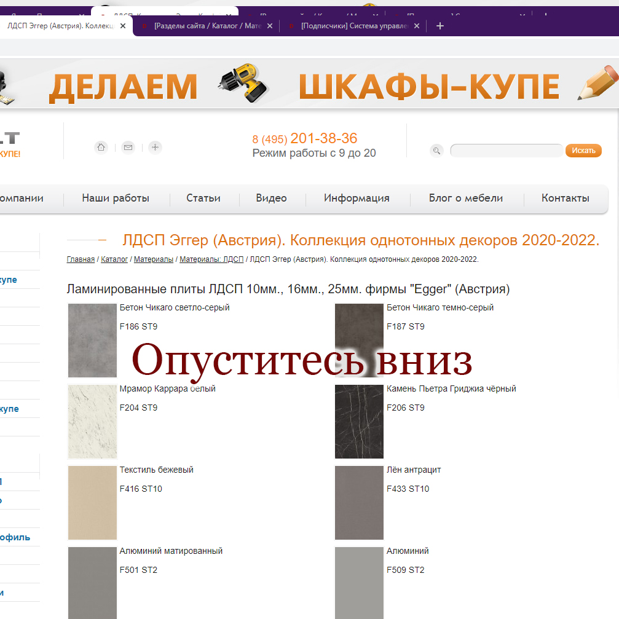Switch to the Разделы сайта / Каталог tab
Image resolution: width=619 pixels, height=619 pixels.
click(x=206, y=26)
